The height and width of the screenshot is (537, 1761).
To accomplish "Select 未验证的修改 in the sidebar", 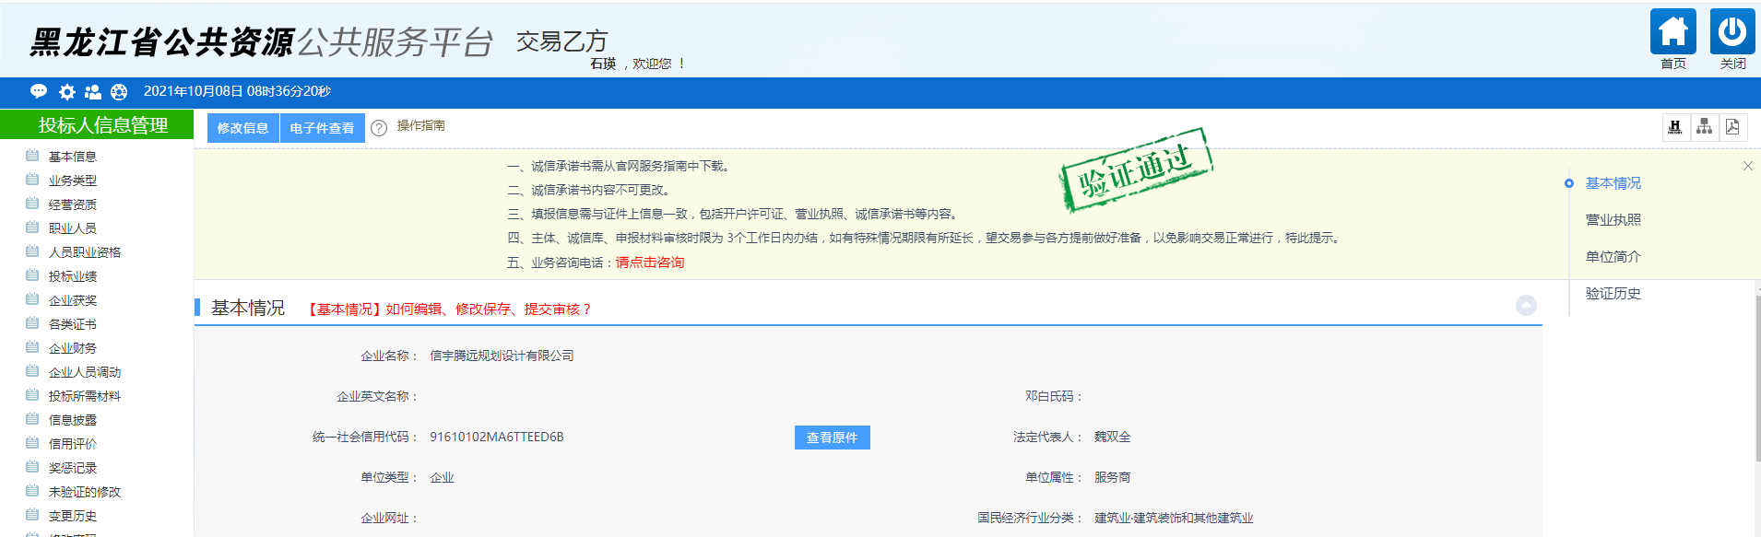I will click(84, 492).
